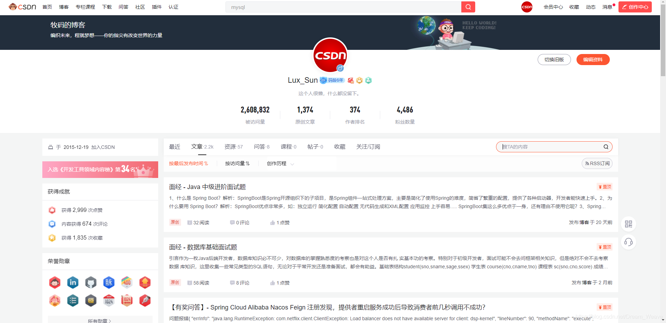Click the red search magnifier button
The height and width of the screenshot is (323, 666).
(x=468, y=7)
